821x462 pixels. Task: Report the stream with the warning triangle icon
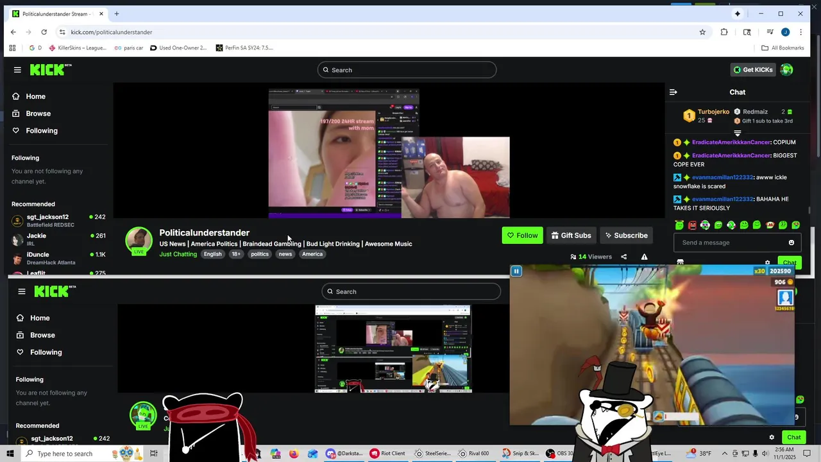coord(644,257)
